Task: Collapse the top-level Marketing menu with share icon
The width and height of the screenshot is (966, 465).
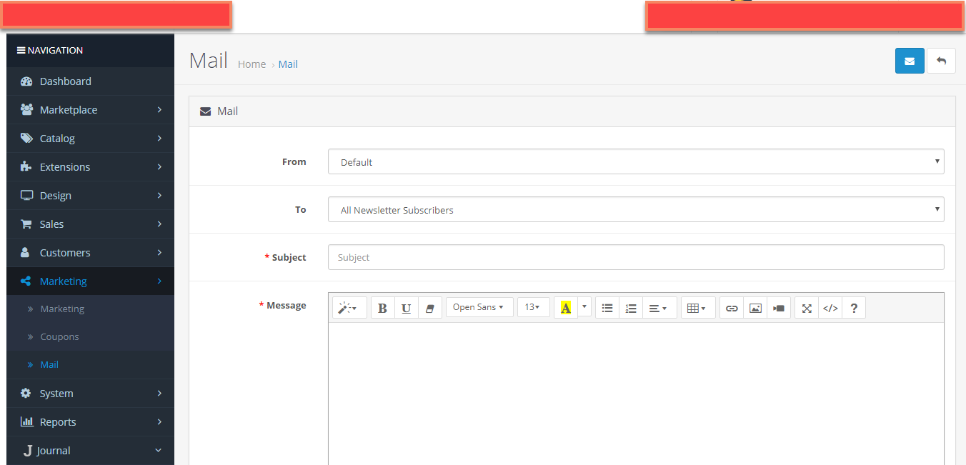Action: (90, 281)
